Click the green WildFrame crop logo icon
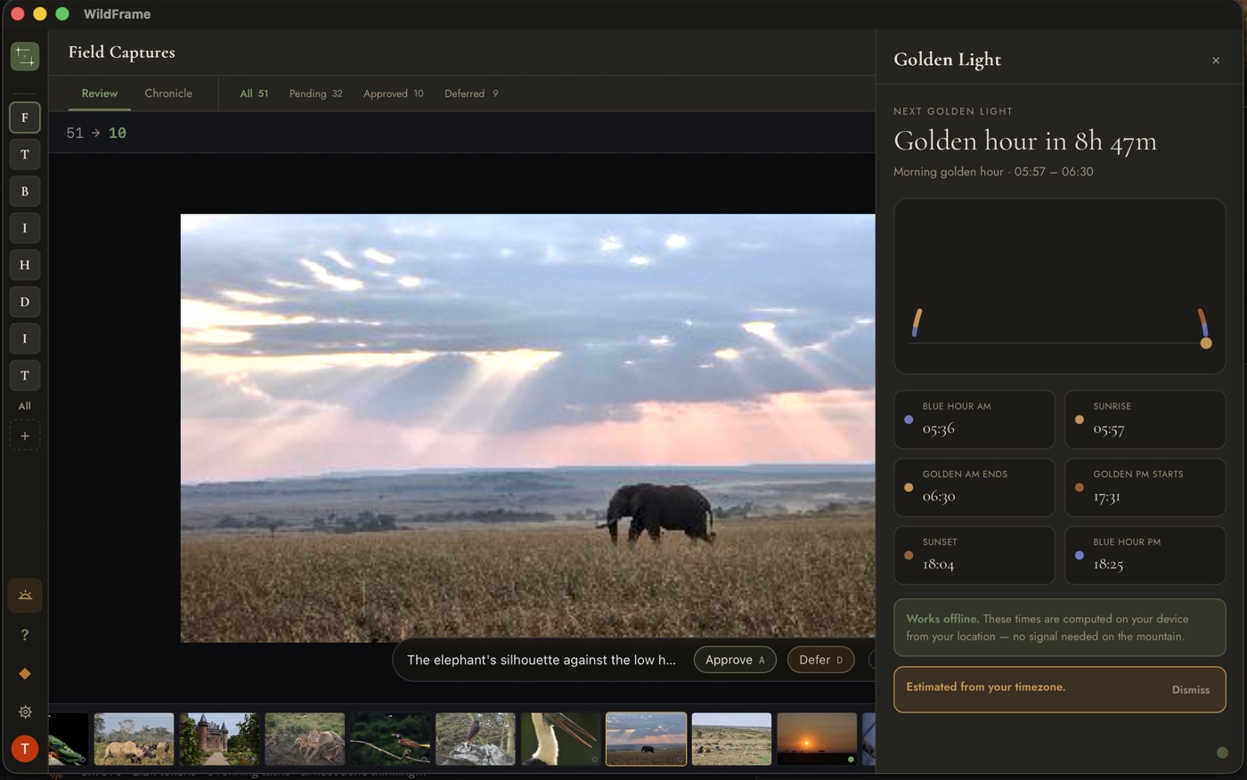 pyautogui.click(x=25, y=57)
